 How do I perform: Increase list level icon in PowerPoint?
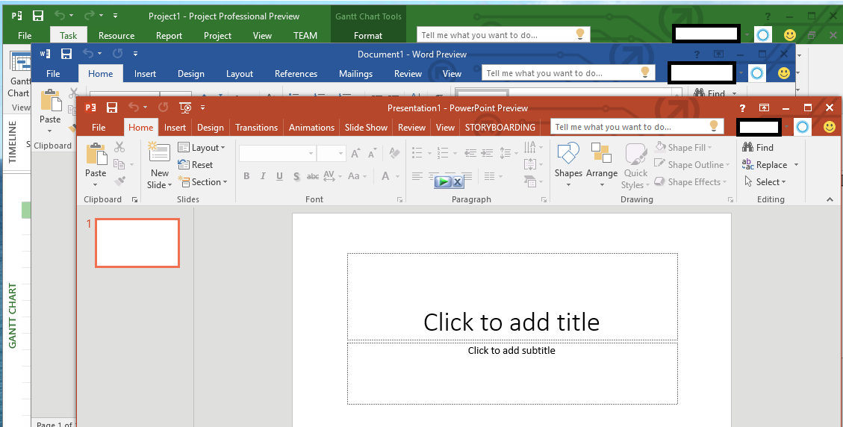click(x=487, y=153)
